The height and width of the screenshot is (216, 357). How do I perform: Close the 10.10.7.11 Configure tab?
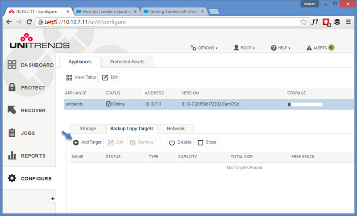pyautogui.click(x=68, y=11)
